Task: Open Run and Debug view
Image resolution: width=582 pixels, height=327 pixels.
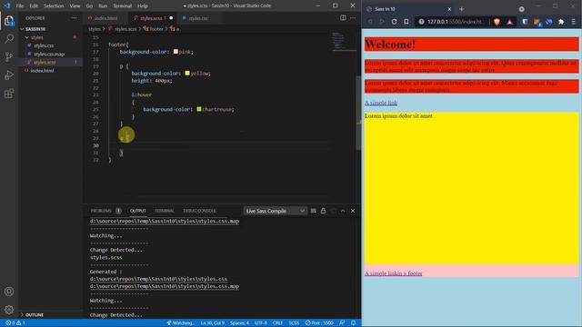Action: click(9, 74)
